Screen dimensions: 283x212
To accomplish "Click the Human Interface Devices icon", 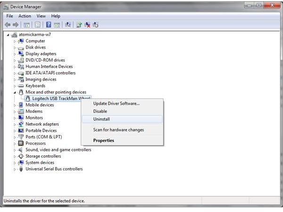I will pyautogui.click(x=21, y=67).
